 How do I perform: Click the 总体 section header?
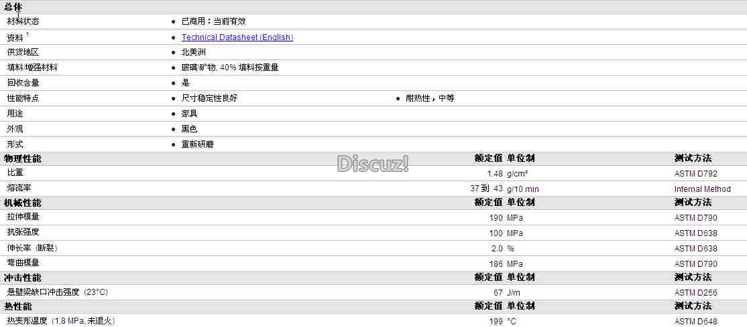[13, 7]
